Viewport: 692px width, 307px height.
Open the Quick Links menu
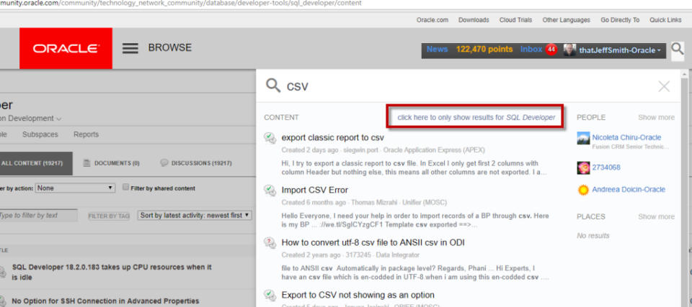665,20
